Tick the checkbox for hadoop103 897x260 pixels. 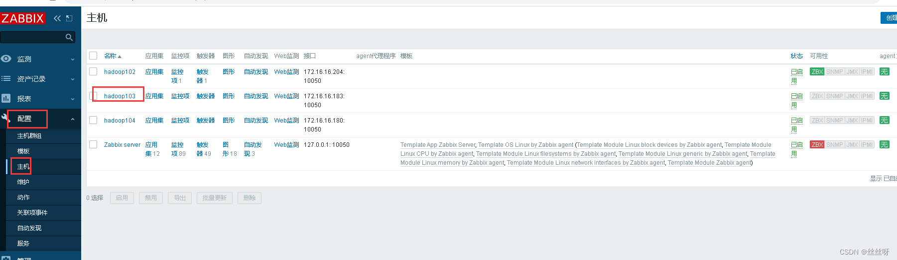(x=93, y=96)
